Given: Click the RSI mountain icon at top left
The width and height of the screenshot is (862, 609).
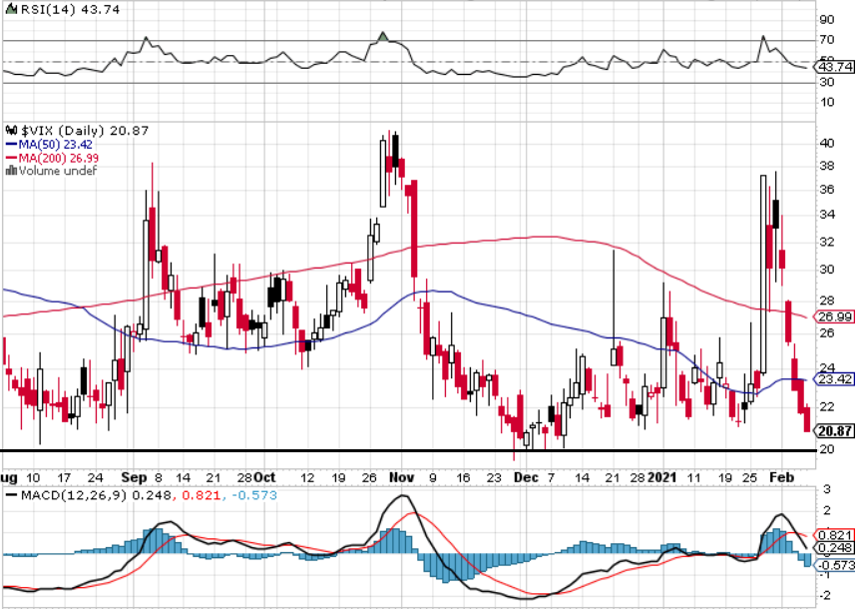Looking at the screenshot, I should [x=12, y=9].
